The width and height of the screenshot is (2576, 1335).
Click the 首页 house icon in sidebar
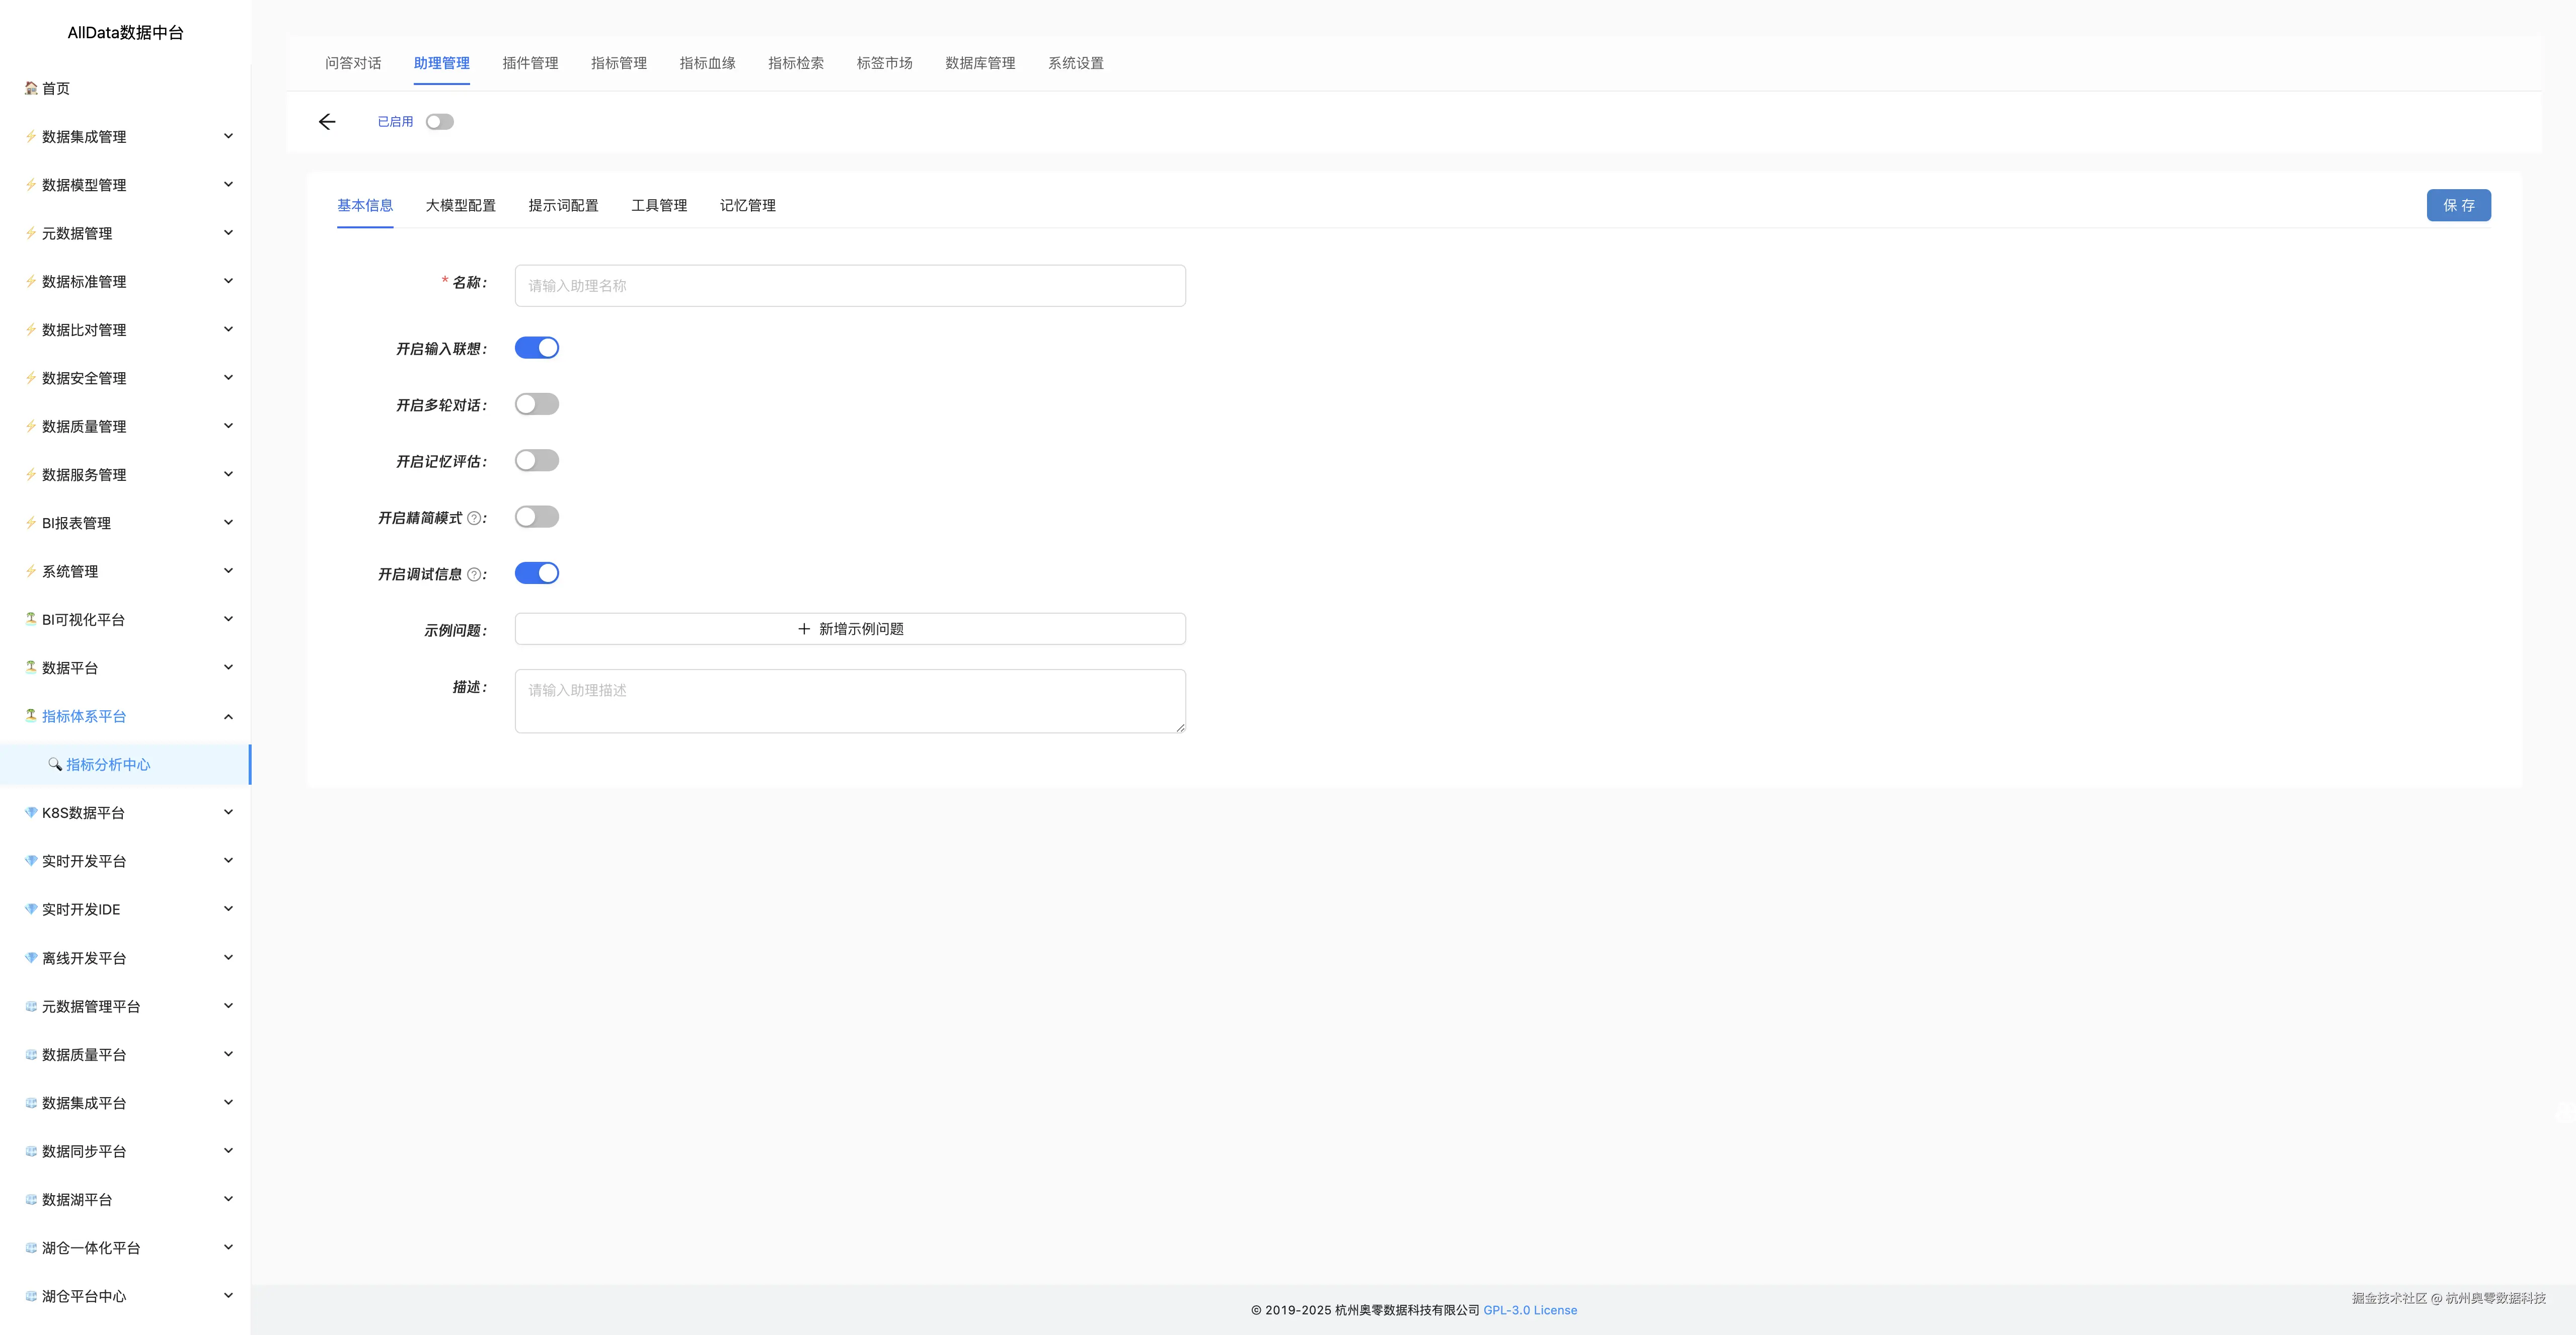31,88
